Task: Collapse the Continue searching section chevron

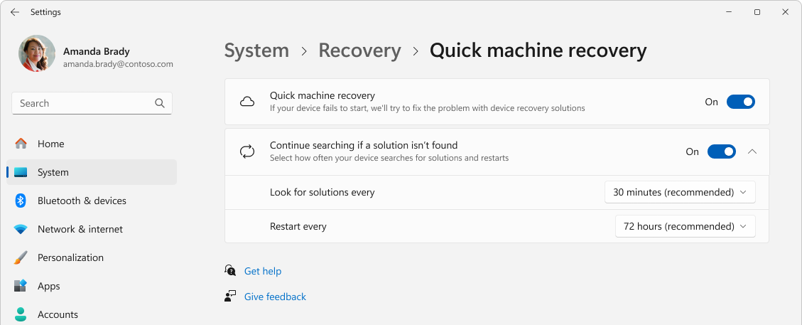Action: pos(752,151)
